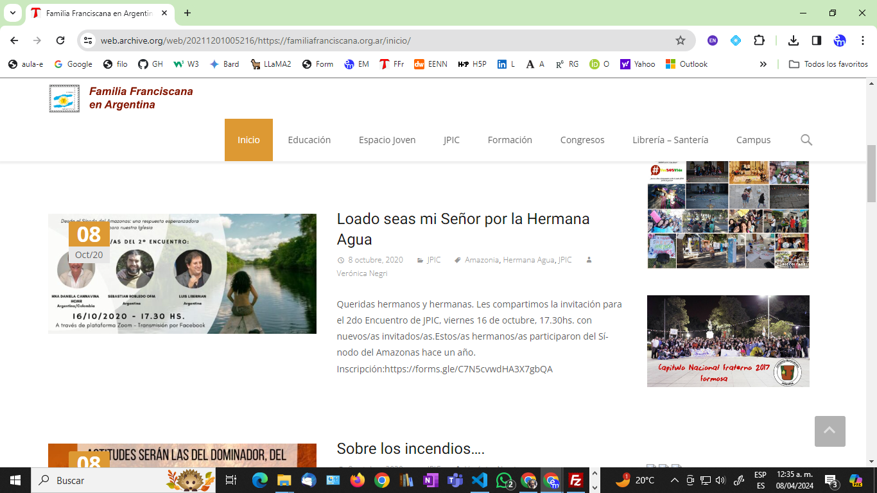Click the Amazonia tag link

pyautogui.click(x=482, y=260)
